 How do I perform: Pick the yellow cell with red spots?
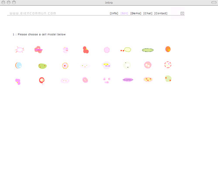click(x=148, y=79)
